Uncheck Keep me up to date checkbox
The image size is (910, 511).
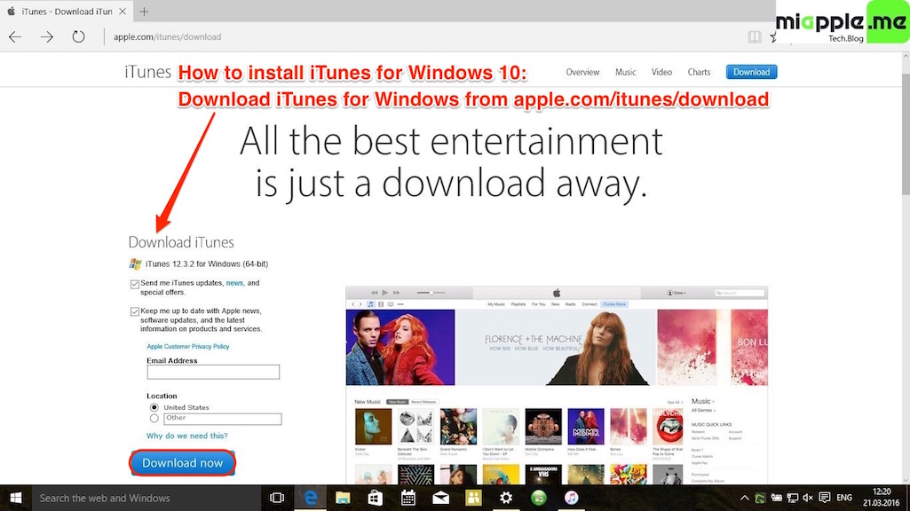pyautogui.click(x=135, y=311)
